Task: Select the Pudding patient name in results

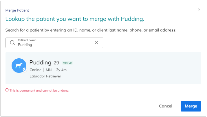Action: (x=40, y=63)
